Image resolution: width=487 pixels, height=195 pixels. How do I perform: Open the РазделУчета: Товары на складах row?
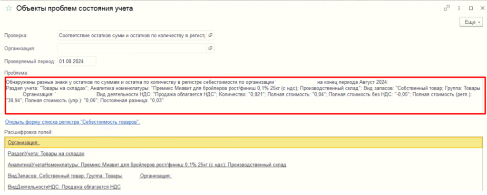click(x=46, y=154)
